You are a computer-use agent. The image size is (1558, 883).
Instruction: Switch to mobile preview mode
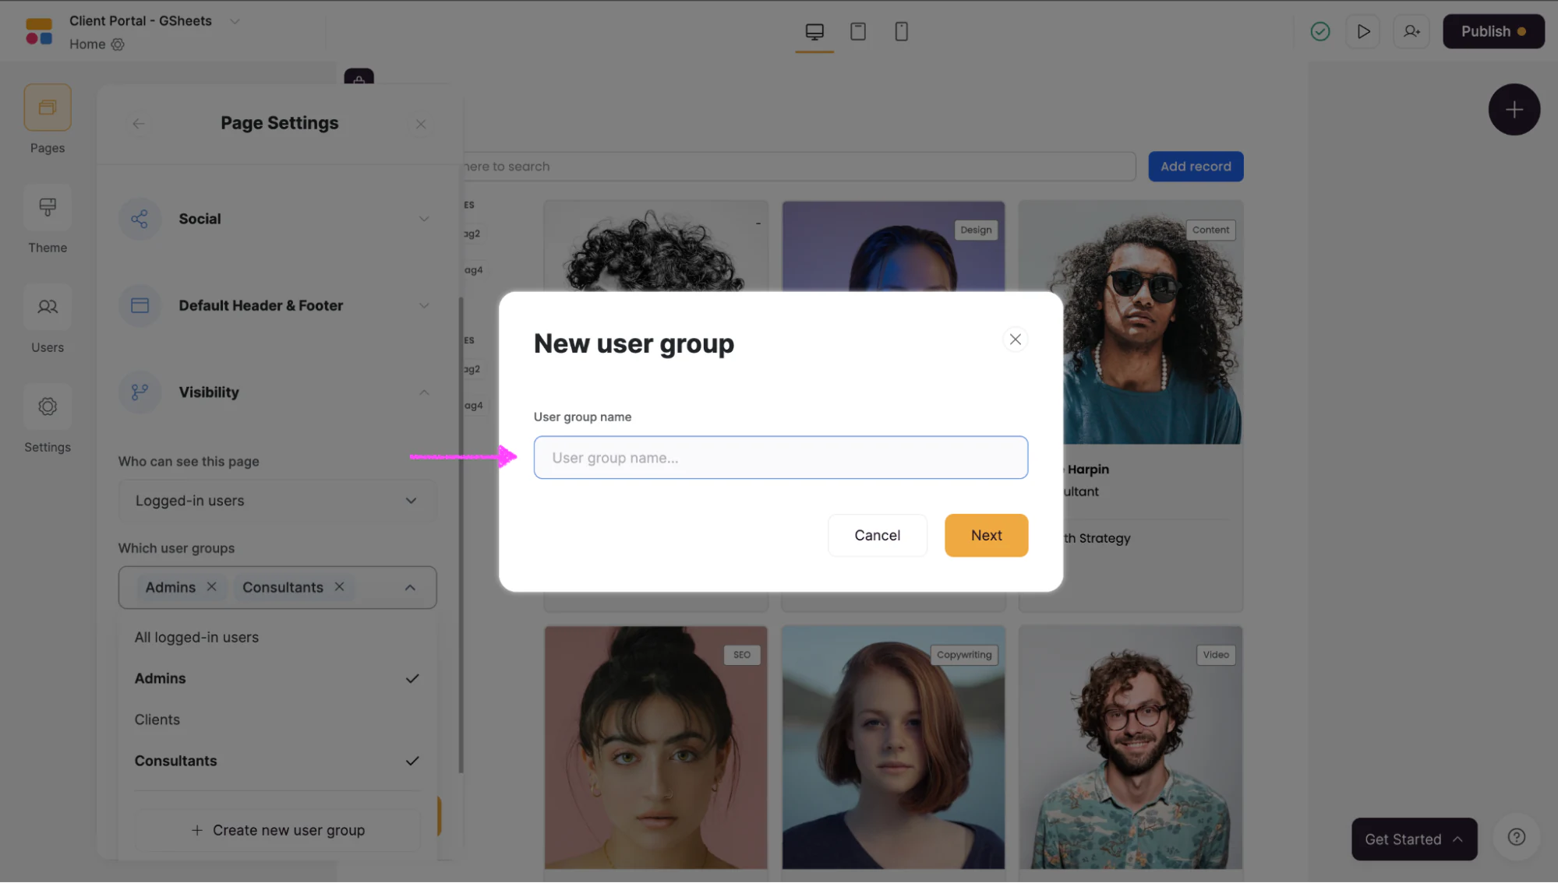pyautogui.click(x=902, y=31)
